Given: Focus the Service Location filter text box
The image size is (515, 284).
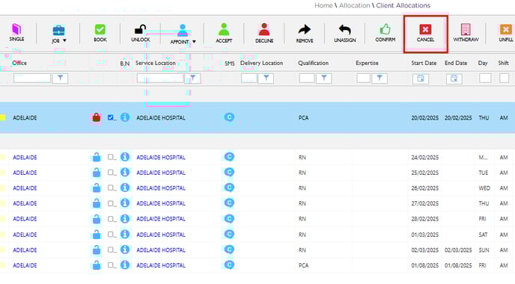Looking at the screenshot, I should pyautogui.click(x=160, y=78).
